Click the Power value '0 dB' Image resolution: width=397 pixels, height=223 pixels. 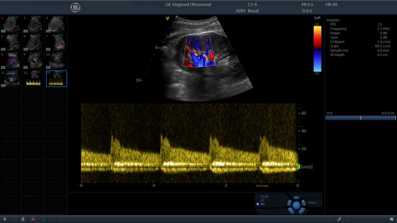[383, 33]
